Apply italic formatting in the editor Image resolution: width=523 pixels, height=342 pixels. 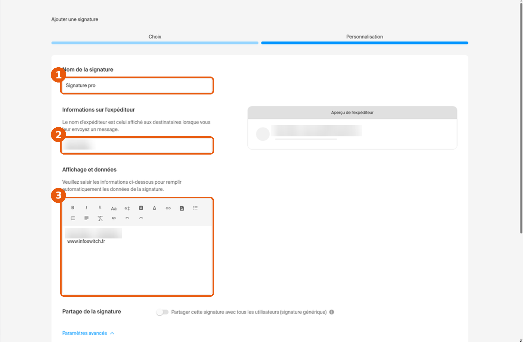click(x=86, y=208)
